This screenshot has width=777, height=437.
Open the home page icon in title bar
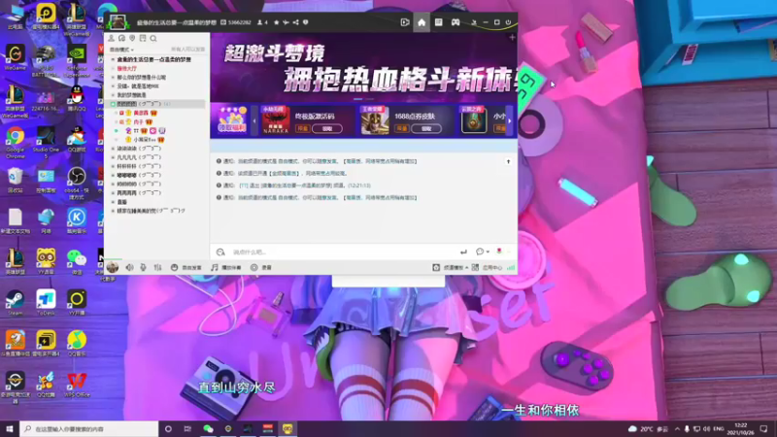pyautogui.click(x=422, y=22)
